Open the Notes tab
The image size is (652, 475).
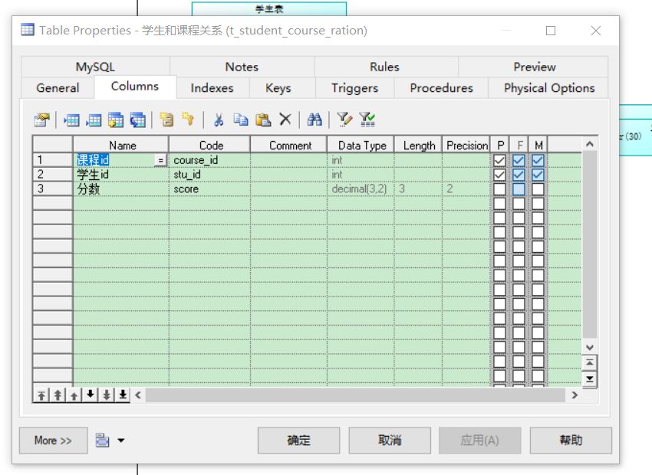[242, 67]
